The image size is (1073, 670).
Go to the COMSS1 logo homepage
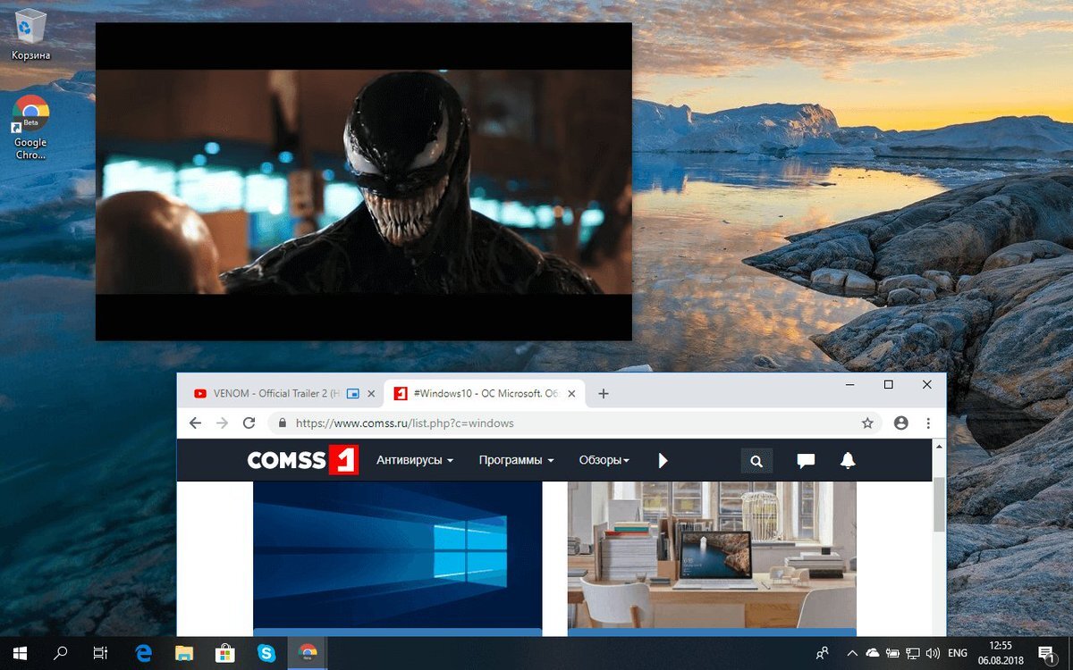point(302,460)
